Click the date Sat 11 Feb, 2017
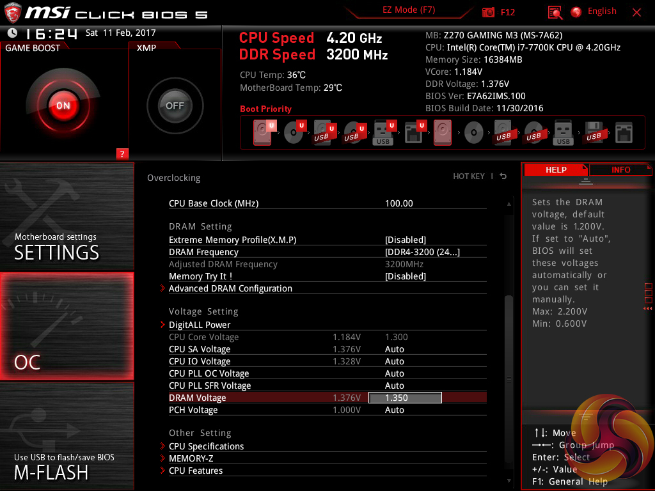This screenshot has width=655, height=491. [120, 33]
